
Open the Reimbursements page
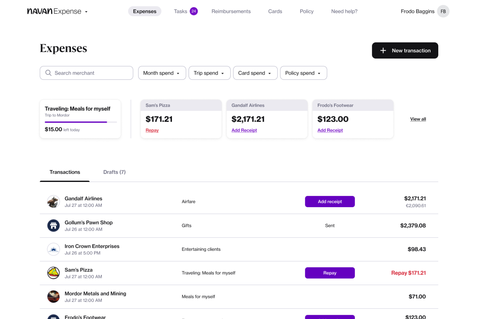click(231, 11)
